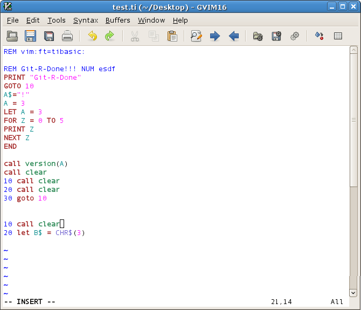Paste from the clipboard toolbar icon
The width and height of the screenshot is (361, 310).
pos(172,36)
